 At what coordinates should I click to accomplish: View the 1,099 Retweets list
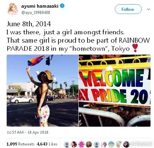pyautogui.click(x=20, y=144)
